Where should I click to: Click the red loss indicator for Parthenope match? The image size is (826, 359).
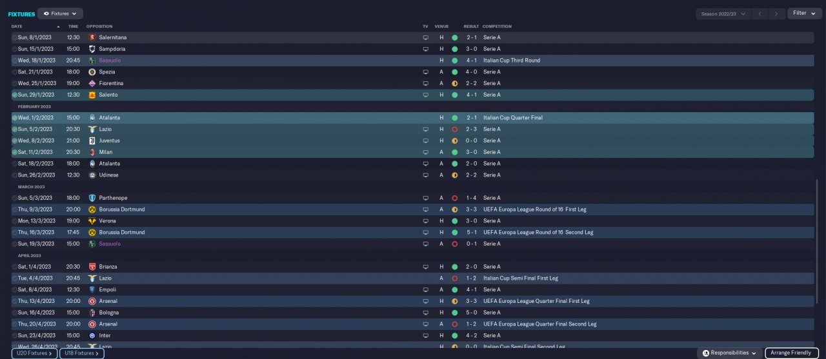coord(454,198)
